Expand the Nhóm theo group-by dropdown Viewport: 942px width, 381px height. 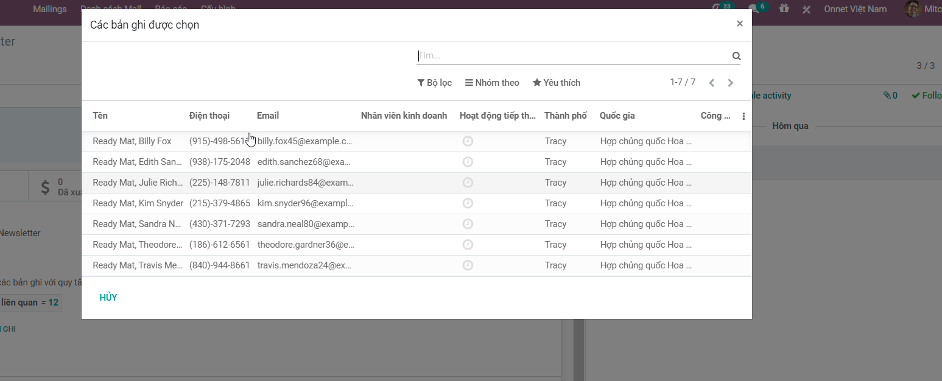(492, 83)
